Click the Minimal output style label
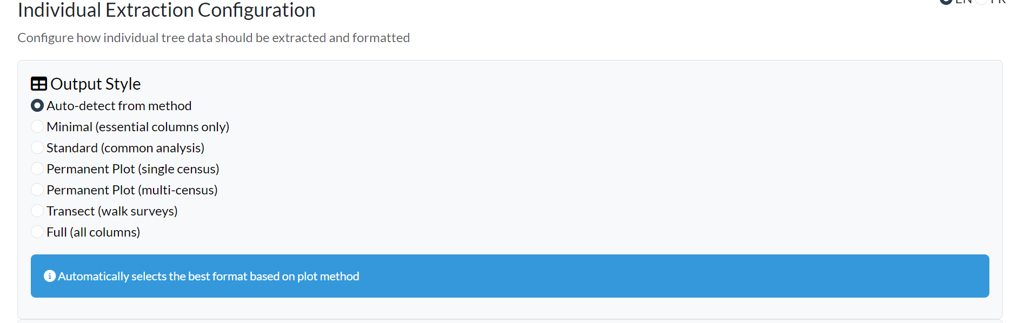This screenshot has width=1011, height=323. pyautogui.click(x=138, y=126)
